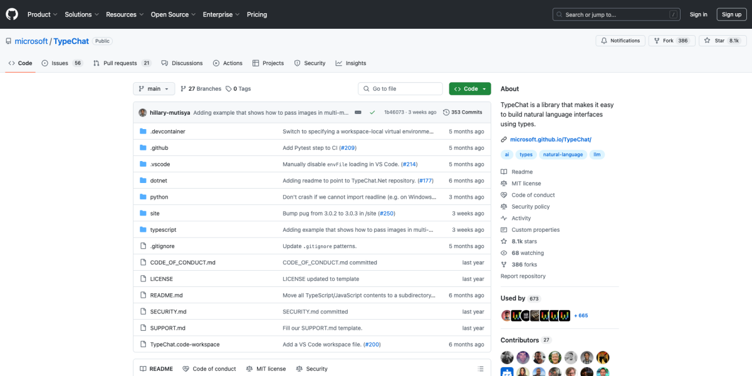Click the commit history clock icon
The width and height of the screenshot is (752, 376).
(x=446, y=112)
